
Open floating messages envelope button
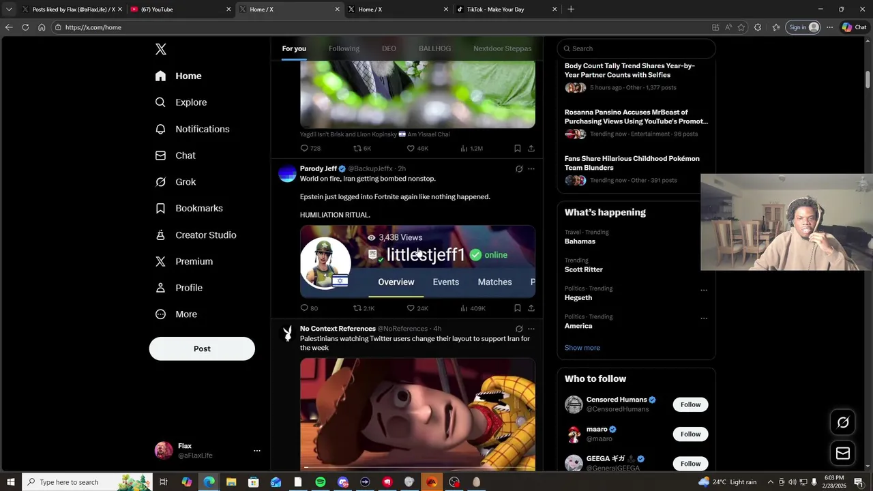(843, 453)
